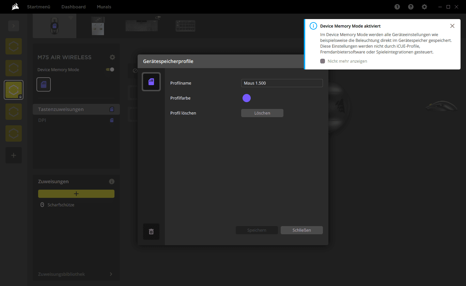Select the topmost profile hexagon in sidebar
The width and height of the screenshot is (466, 286).
(x=14, y=46)
